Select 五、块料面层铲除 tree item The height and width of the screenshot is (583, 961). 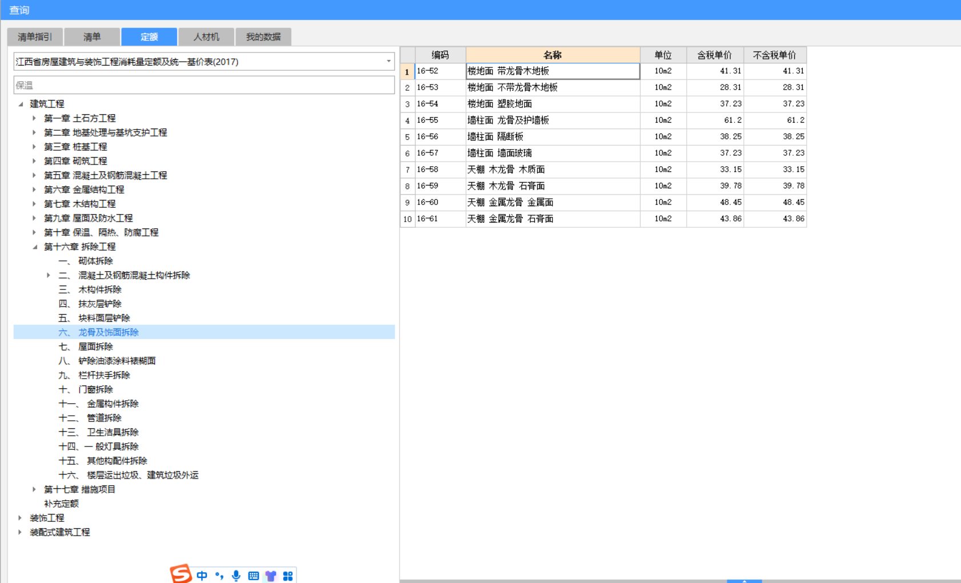94,318
